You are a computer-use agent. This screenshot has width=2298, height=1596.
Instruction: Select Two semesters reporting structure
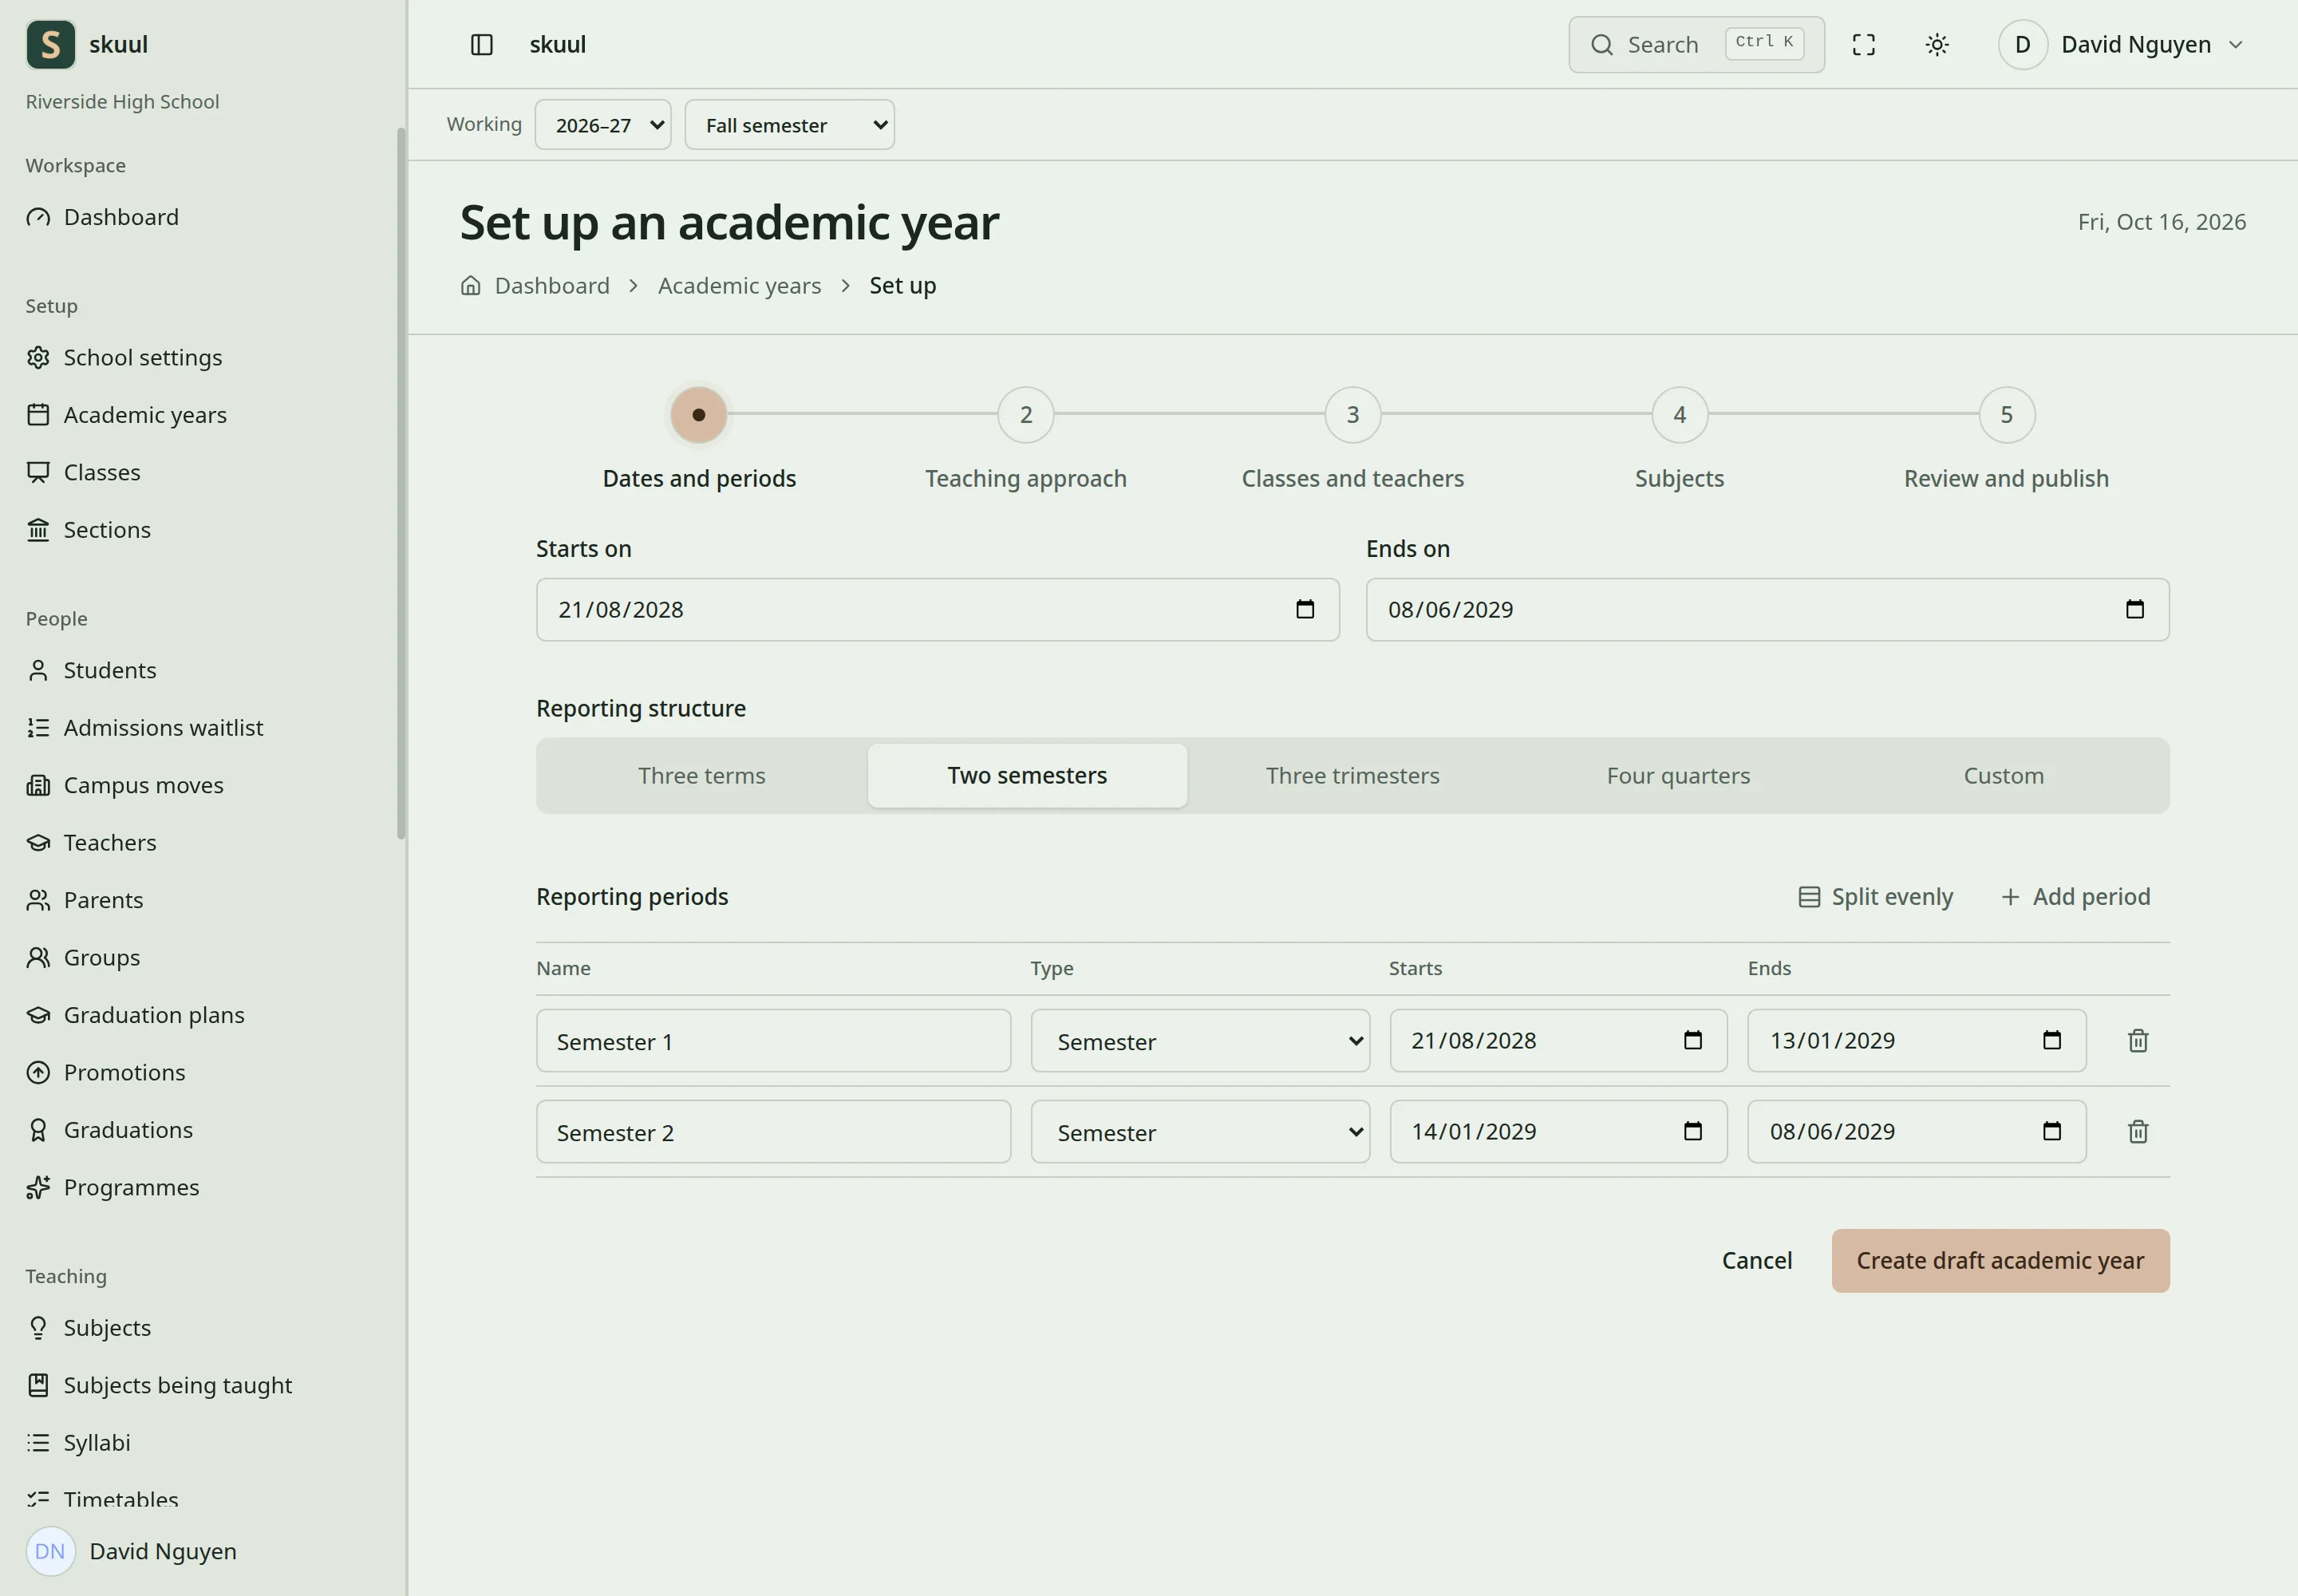point(1027,776)
